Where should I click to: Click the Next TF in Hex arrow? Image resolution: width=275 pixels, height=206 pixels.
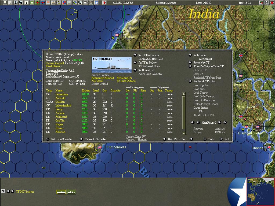[191, 139]
